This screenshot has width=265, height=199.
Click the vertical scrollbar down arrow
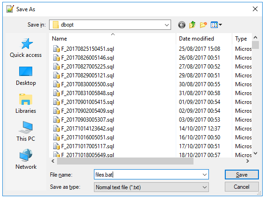(255, 153)
